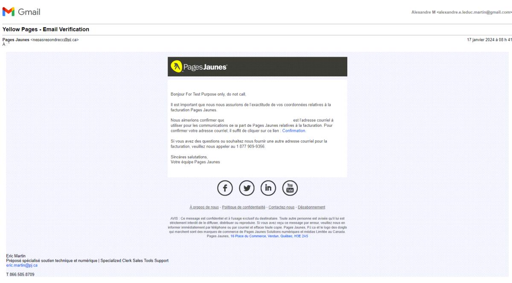Viewport: 512px width, 283px height.
Task: Click the Gmail logo icon
Action: pos(9,12)
